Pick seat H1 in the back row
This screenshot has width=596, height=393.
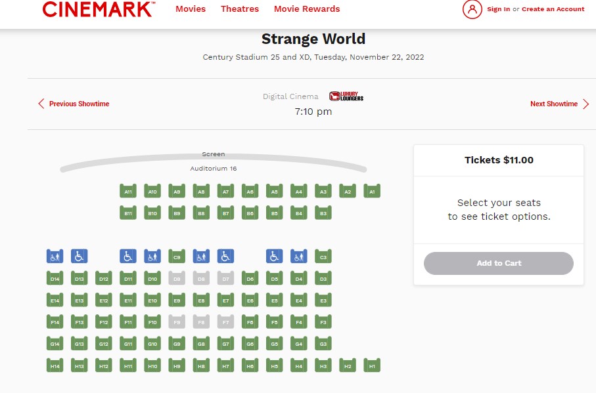point(372,365)
